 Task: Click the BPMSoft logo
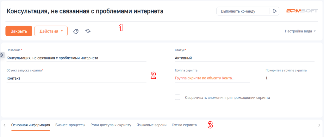(302, 11)
